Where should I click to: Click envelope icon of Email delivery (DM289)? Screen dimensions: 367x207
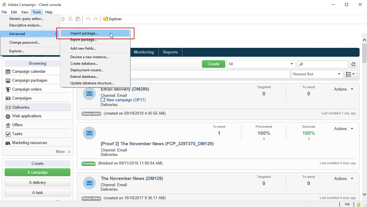click(89, 94)
